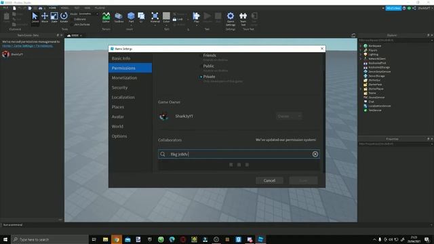Open the Monetization settings tab
The width and height of the screenshot is (434, 244).
pos(130,78)
